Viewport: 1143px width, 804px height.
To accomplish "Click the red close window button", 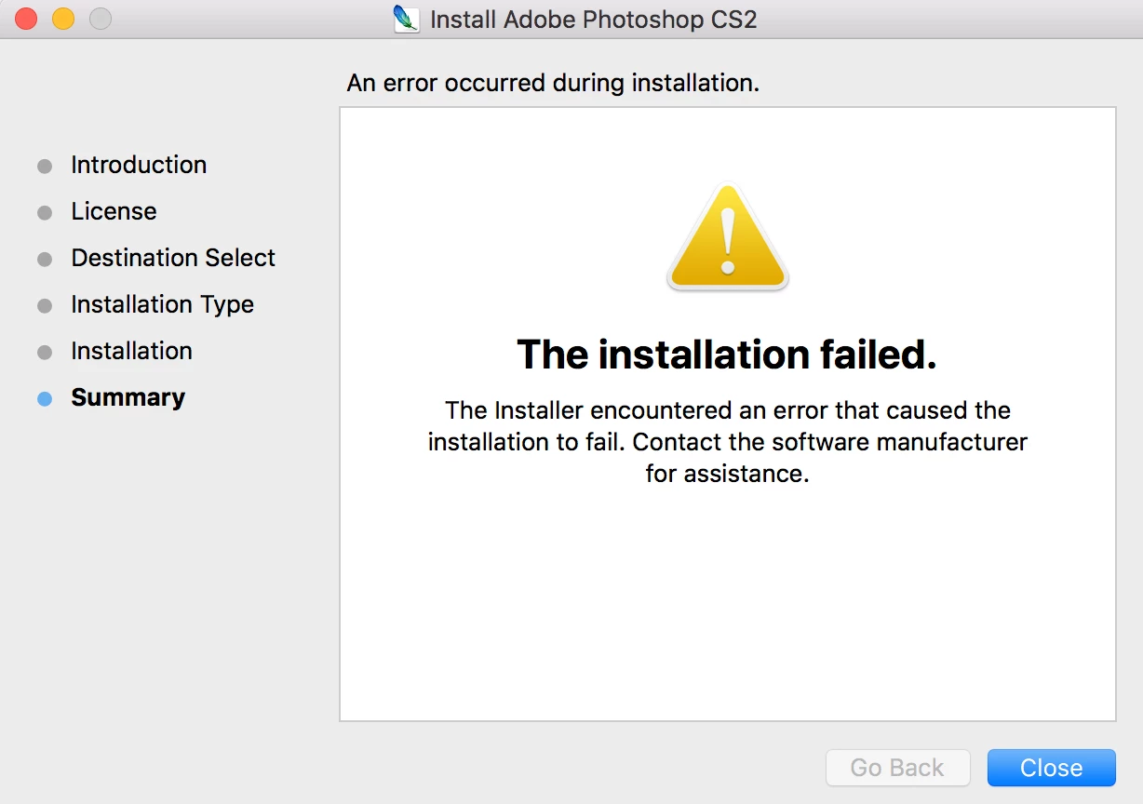I will coord(26,19).
